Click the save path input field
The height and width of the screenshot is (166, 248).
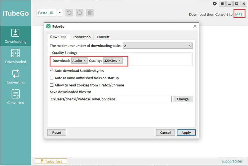[x=111, y=99]
